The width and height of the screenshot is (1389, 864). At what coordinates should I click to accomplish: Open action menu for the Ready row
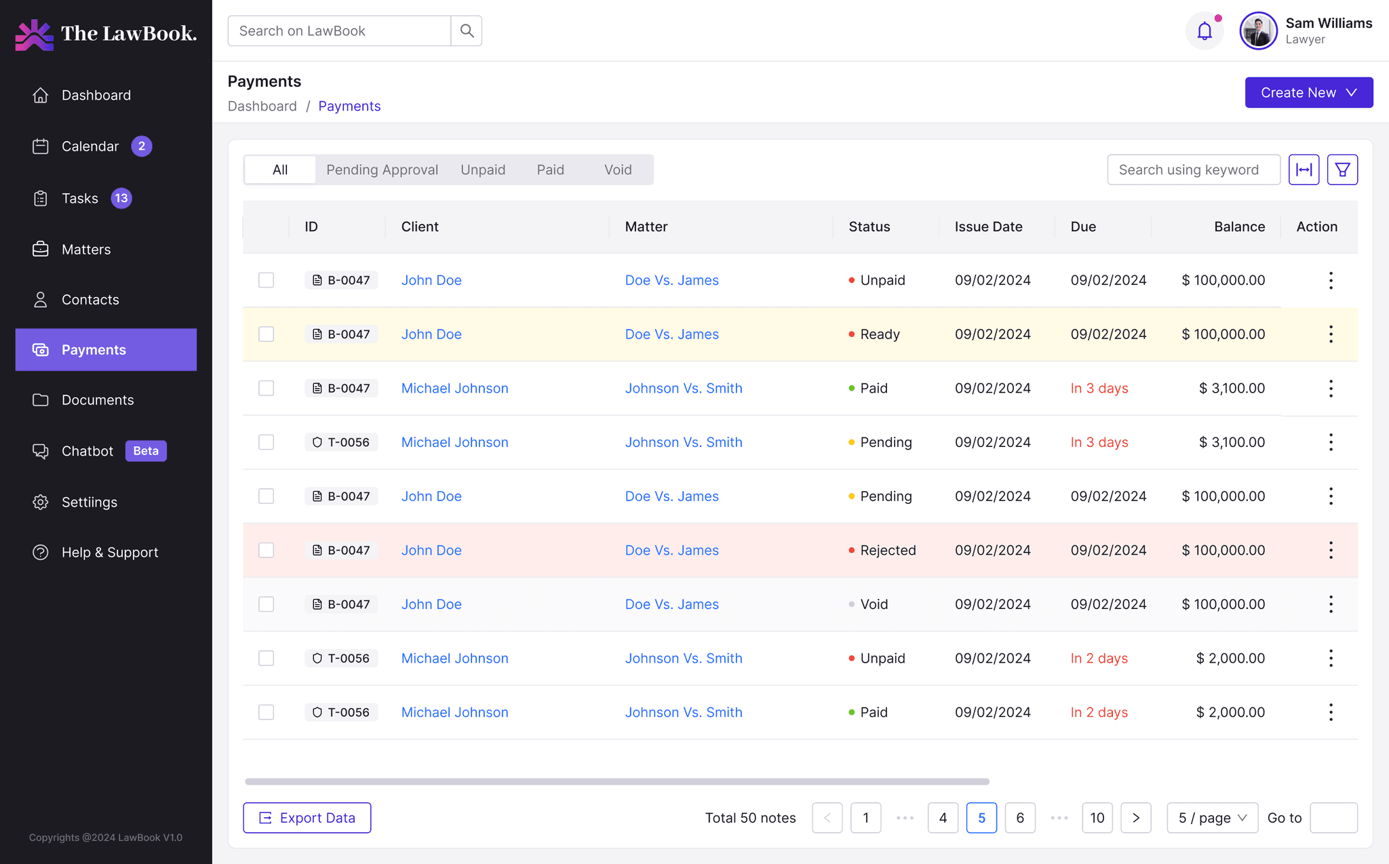click(1331, 334)
